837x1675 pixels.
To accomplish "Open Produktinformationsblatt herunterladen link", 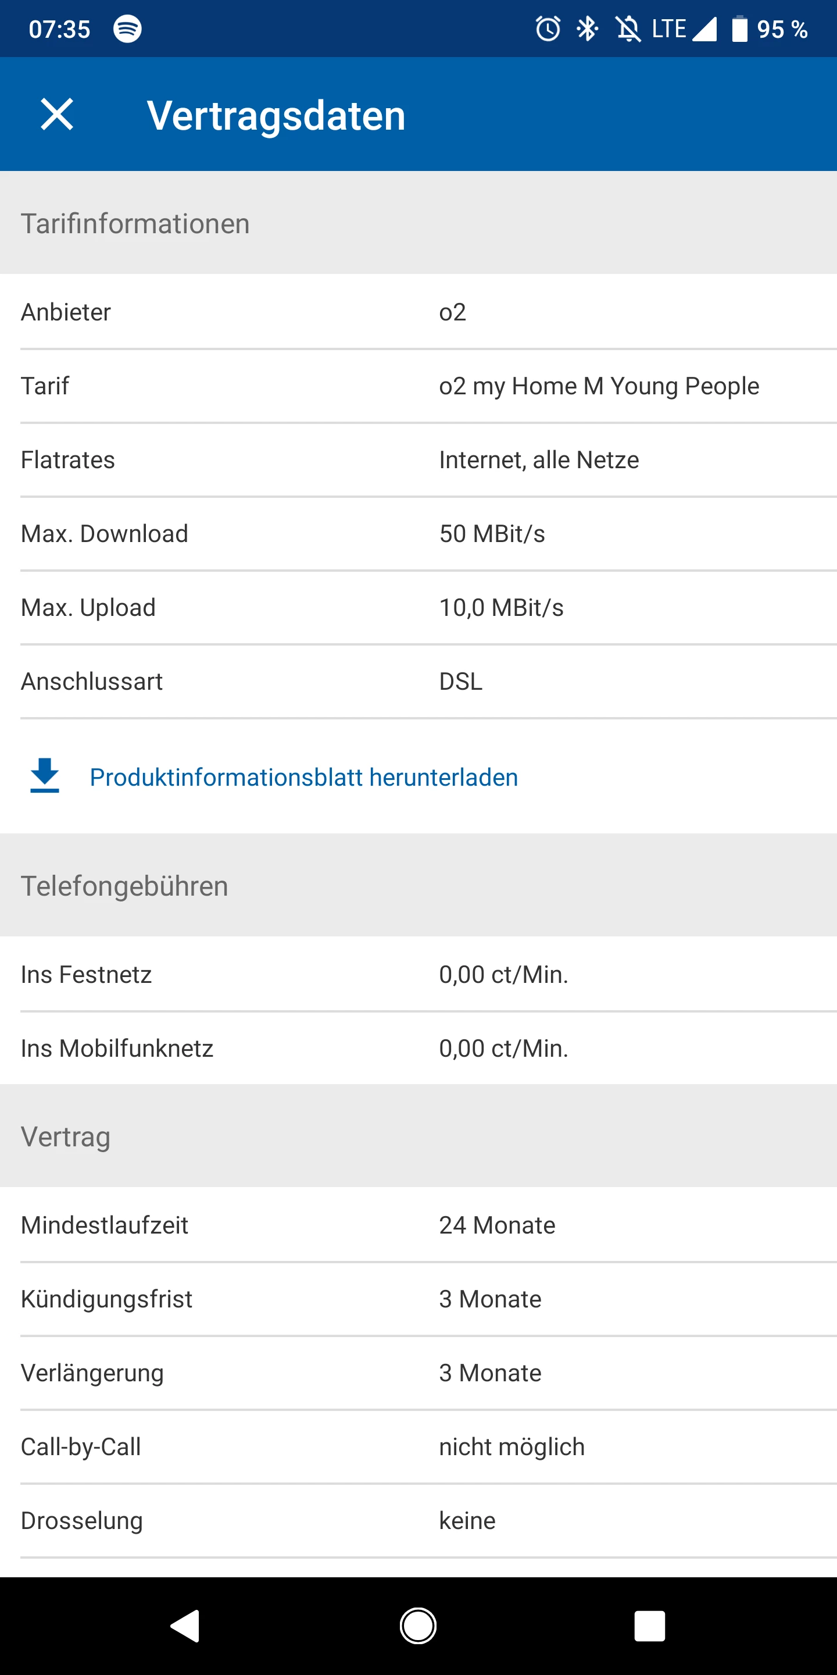I will point(303,777).
